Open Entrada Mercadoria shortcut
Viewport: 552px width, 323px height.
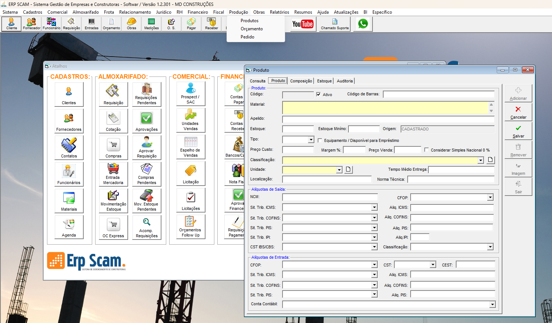113,174
